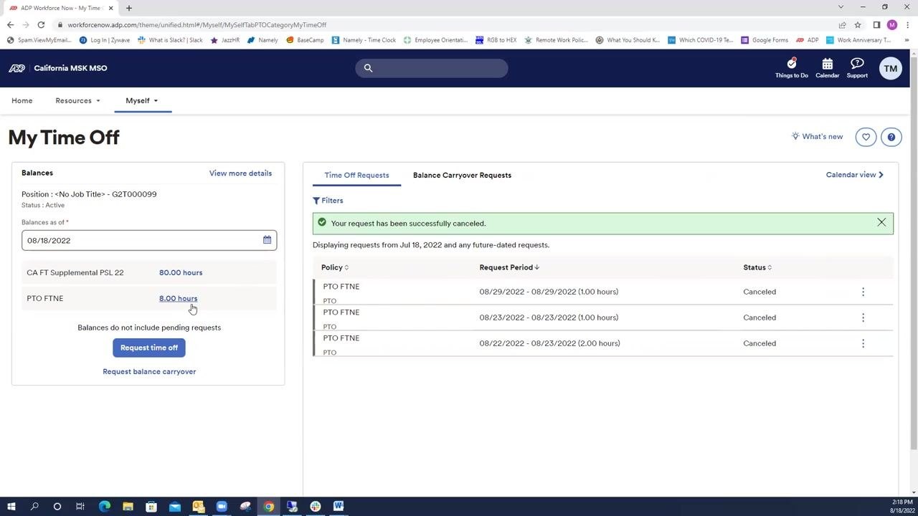Sort by Request Period column
918x516 pixels.
tap(509, 267)
